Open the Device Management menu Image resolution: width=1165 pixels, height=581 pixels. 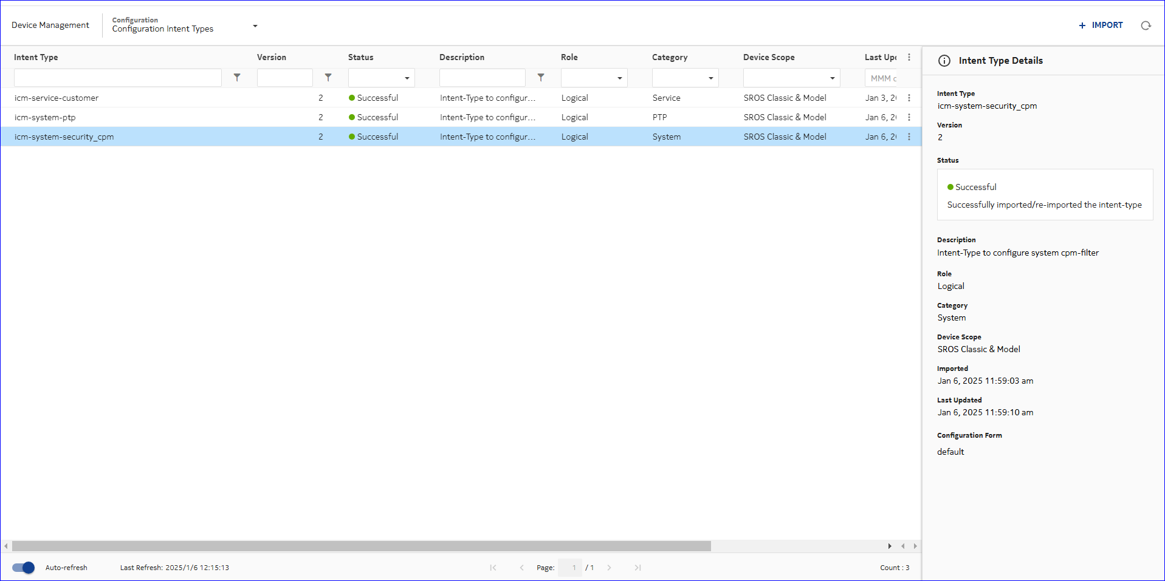pos(50,25)
